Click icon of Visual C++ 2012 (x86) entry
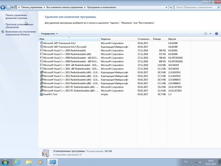221x166 pixels. pyautogui.click(x=41, y=76)
